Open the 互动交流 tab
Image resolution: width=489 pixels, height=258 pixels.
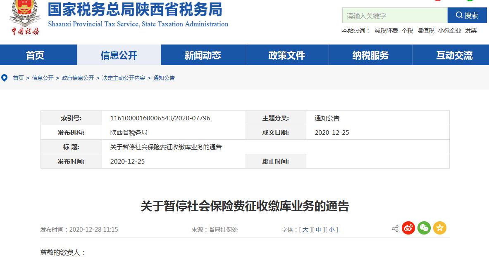454,55
